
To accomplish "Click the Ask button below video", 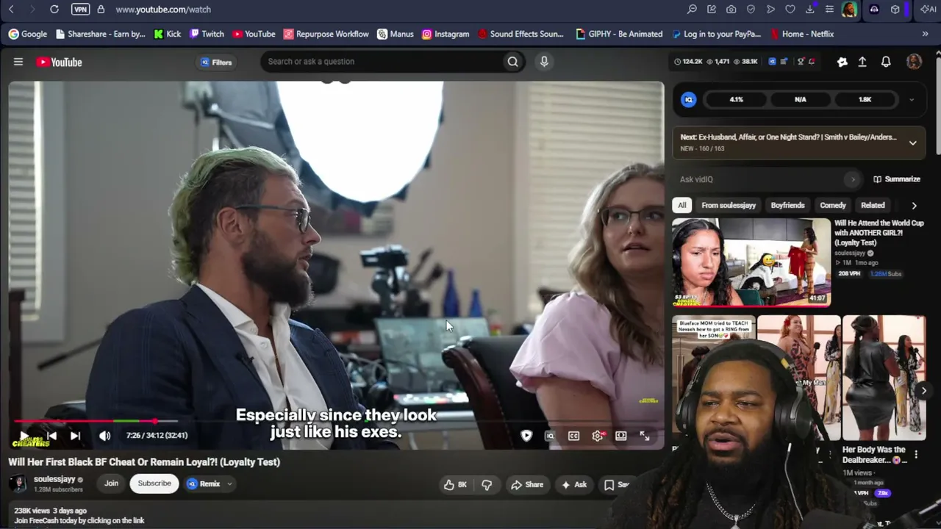I will pyautogui.click(x=573, y=485).
